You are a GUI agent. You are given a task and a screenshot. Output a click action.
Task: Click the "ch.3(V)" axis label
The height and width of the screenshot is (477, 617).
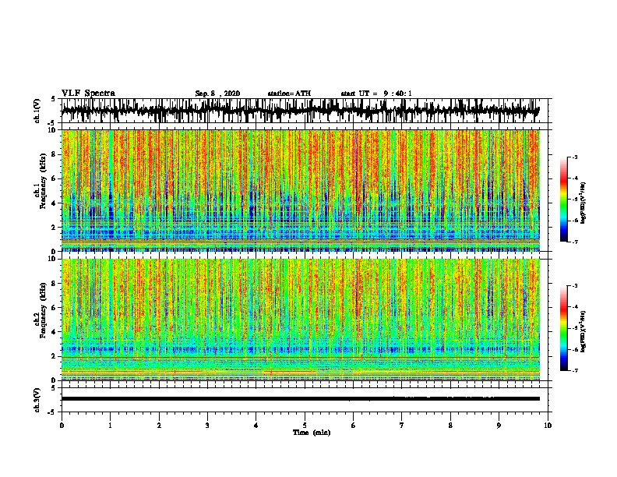click(37, 400)
